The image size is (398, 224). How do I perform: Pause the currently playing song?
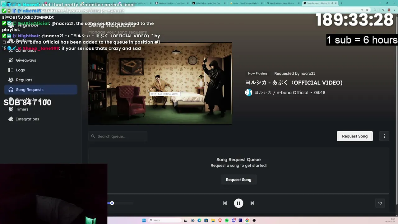click(238, 203)
